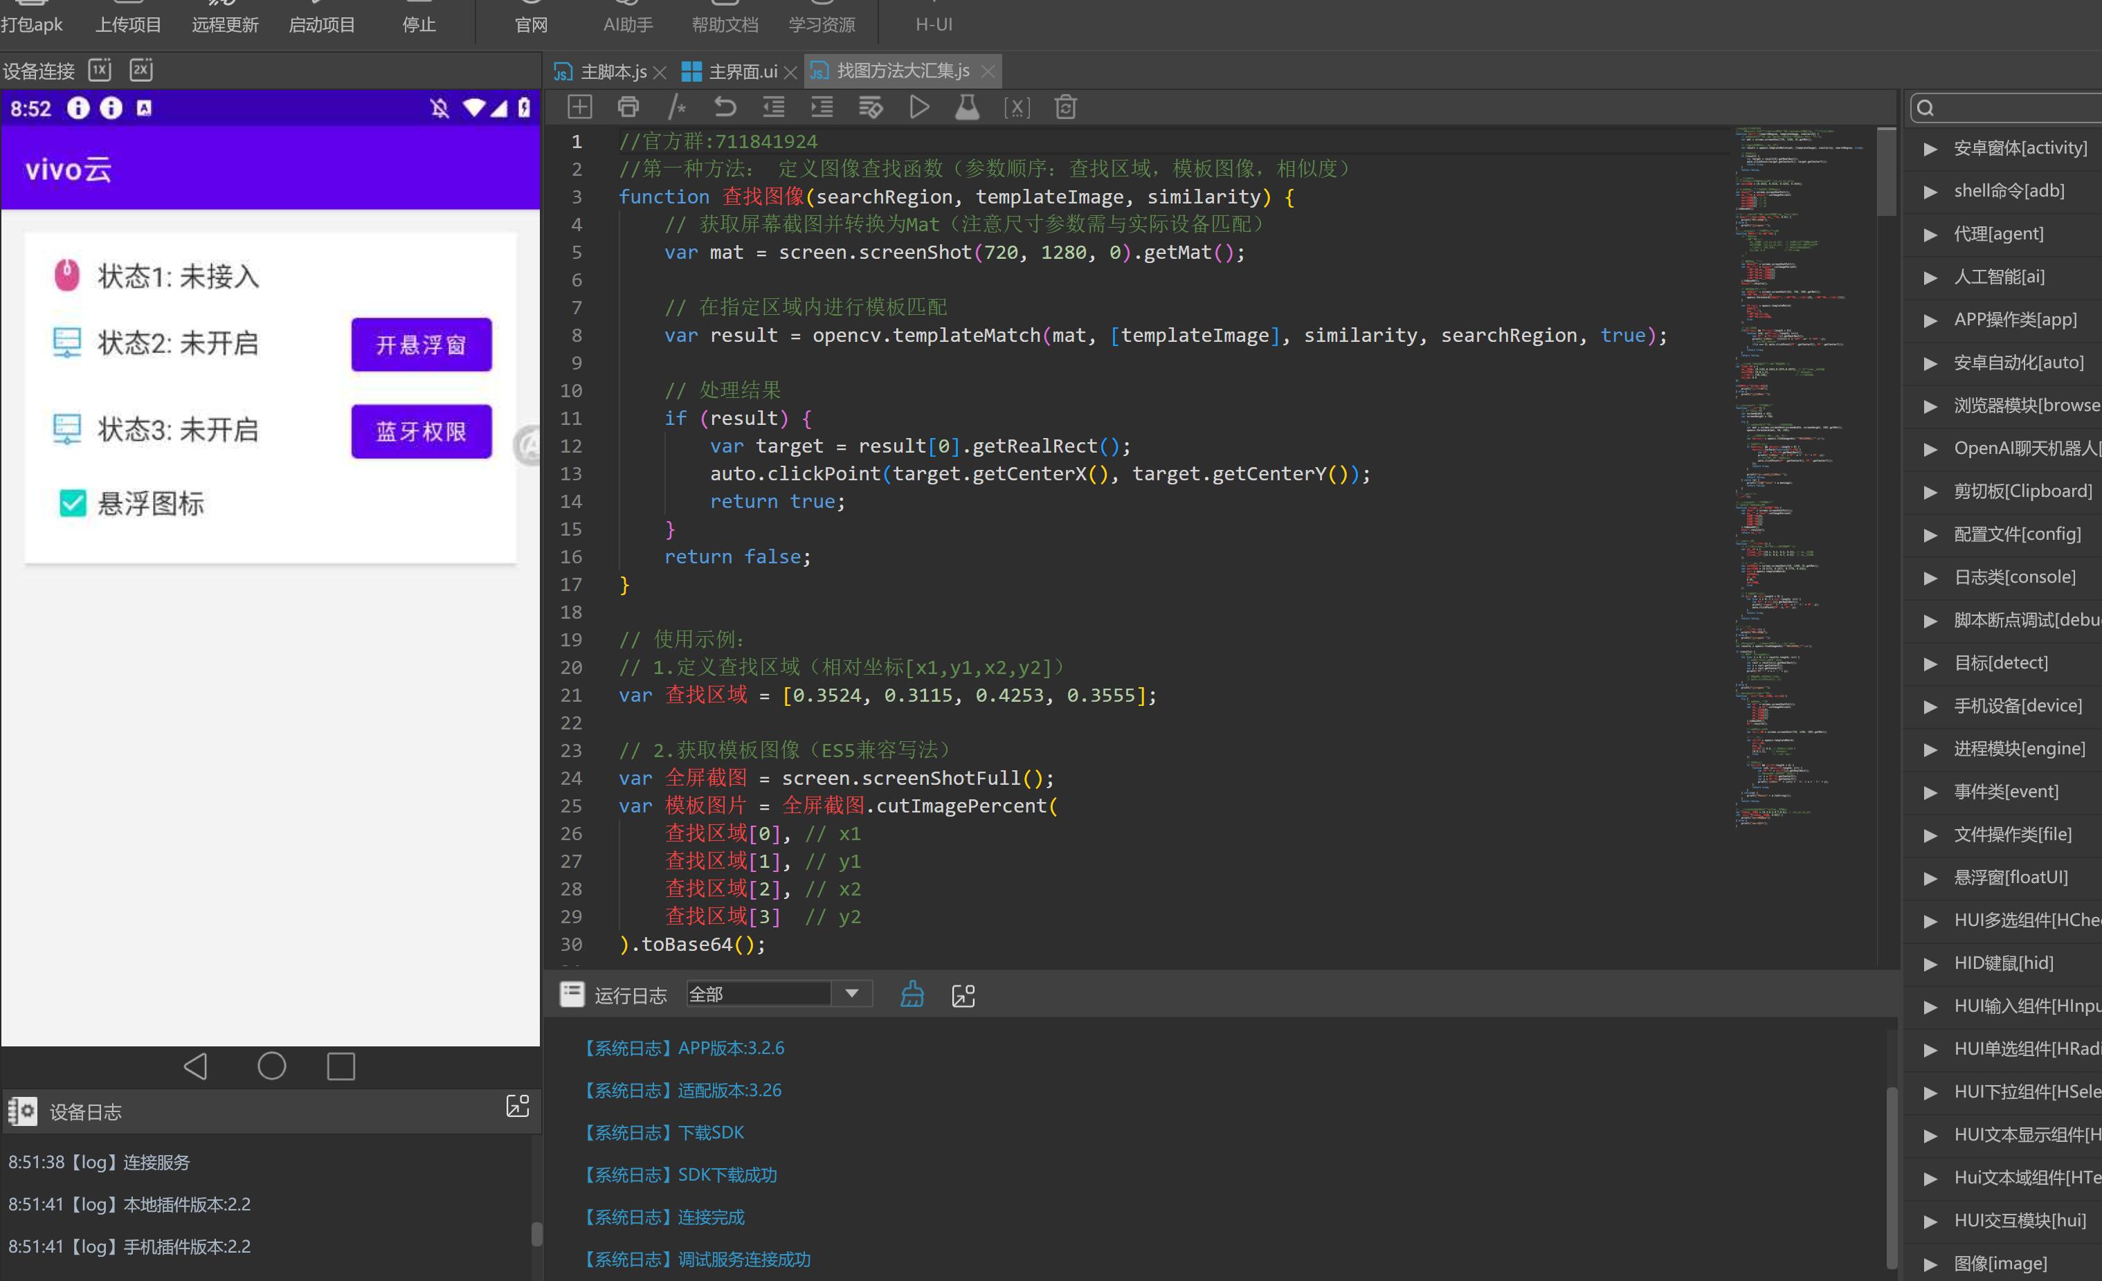This screenshot has width=2102, height=1281.
Task: Expand the 代理[agent] node
Action: click(1930, 235)
